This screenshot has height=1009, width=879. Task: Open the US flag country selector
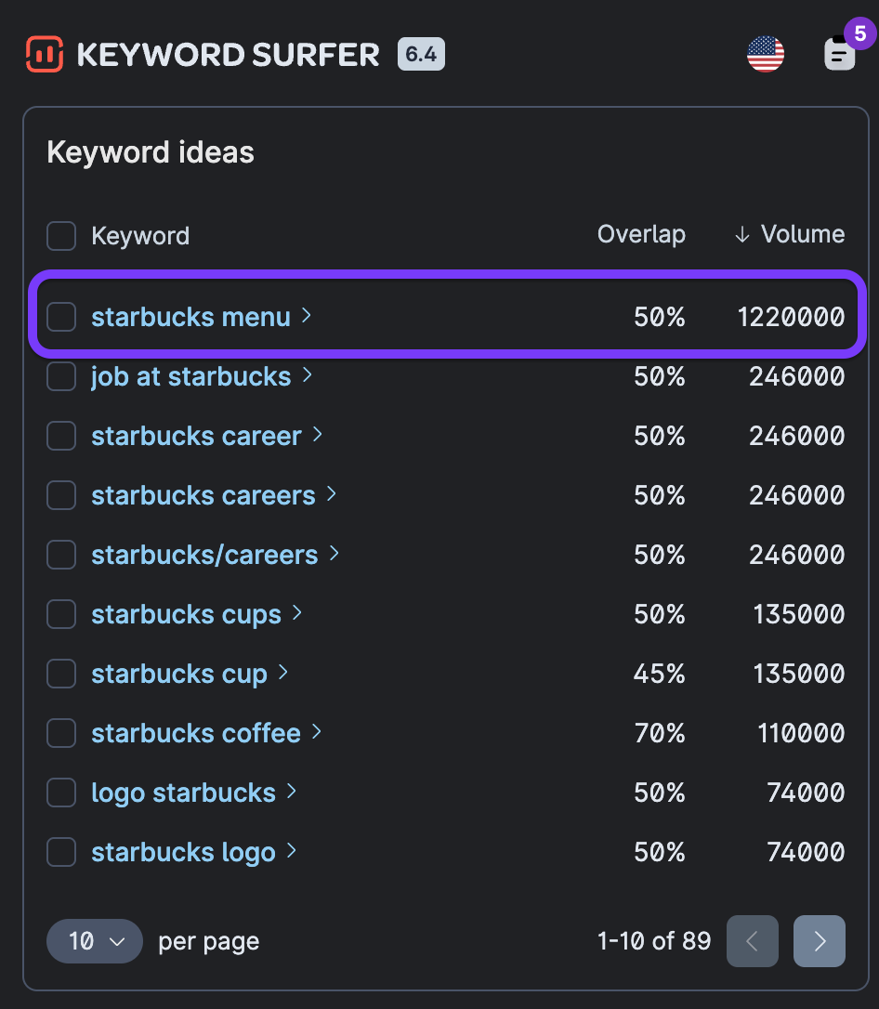tap(766, 54)
